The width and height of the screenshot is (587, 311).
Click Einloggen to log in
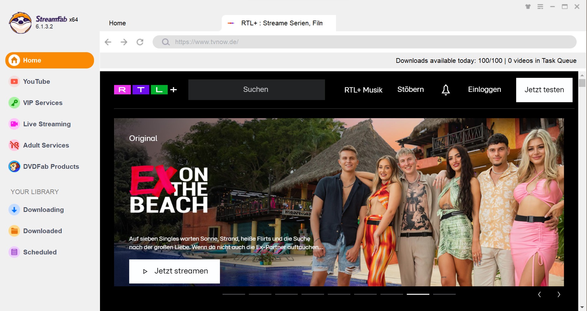tap(485, 89)
